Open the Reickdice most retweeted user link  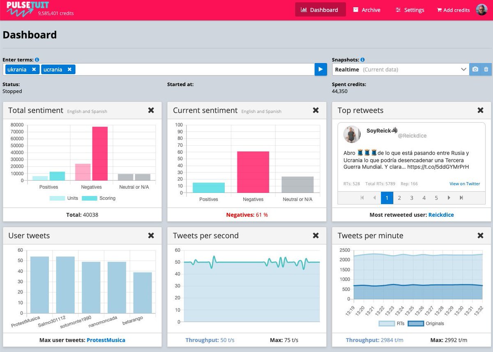click(441, 215)
